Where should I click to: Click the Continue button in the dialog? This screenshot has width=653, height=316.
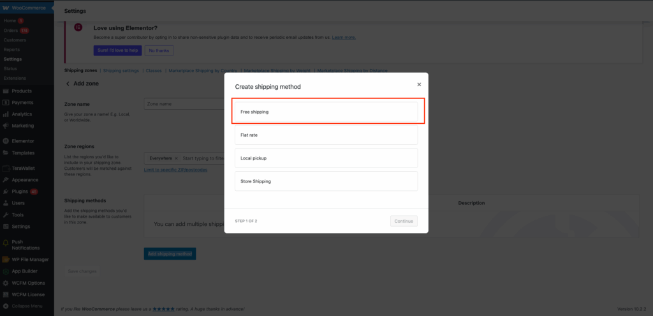point(404,221)
